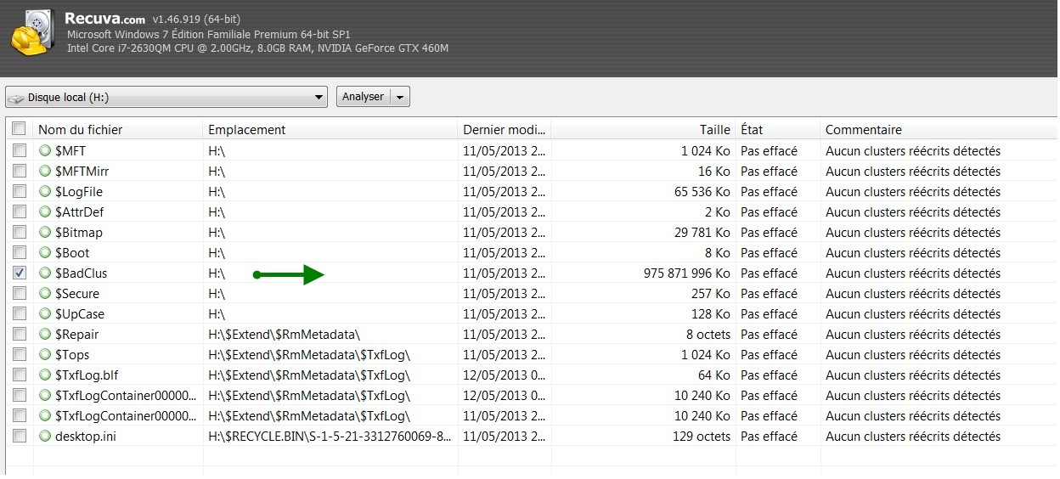Screen dimensions: 1060x479
Task: Open the Analyser button's dropdown arrow
Action: pyautogui.click(x=401, y=97)
